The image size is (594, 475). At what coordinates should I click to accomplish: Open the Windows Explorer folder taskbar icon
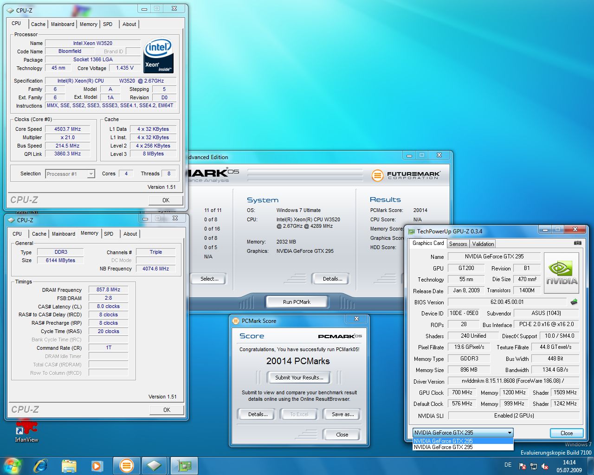69,466
